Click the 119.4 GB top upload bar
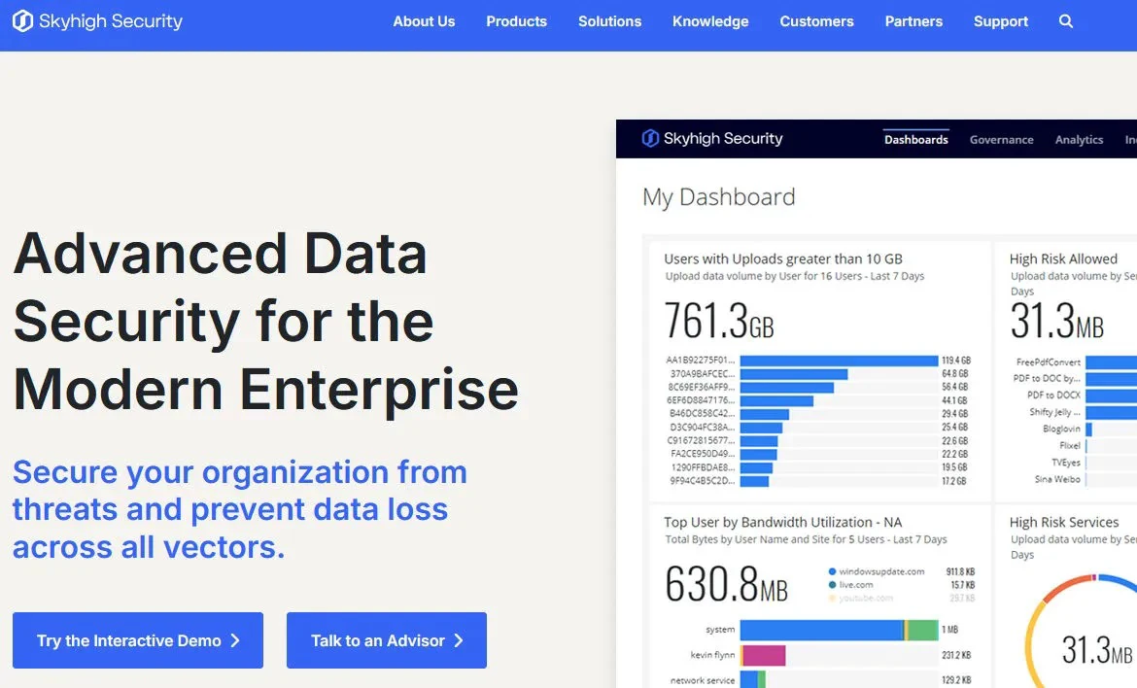Viewport: 1137px width, 688px height. click(x=839, y=360)
